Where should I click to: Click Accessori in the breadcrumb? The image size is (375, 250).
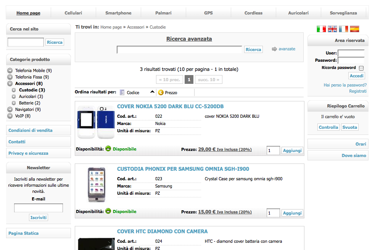point(135,27)
